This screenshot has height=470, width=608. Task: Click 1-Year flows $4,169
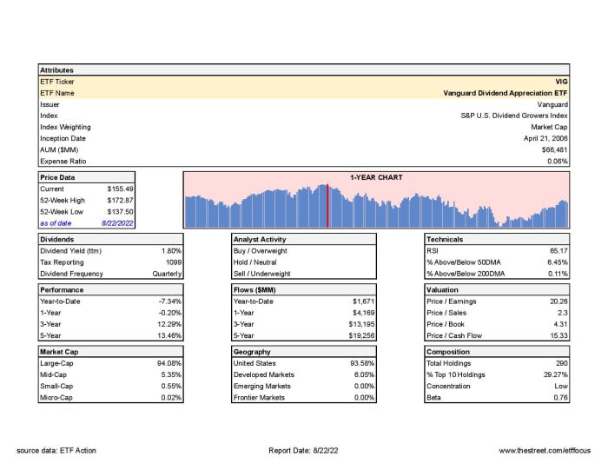point(363,313)
